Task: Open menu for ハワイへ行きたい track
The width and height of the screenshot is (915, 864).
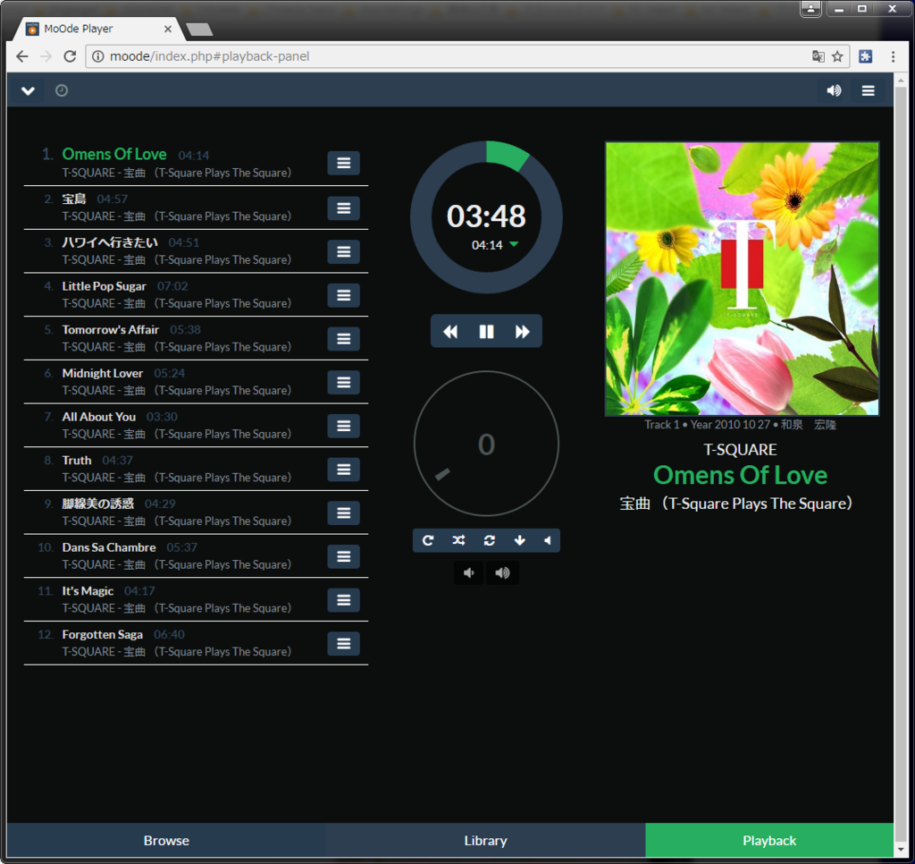Action: pyautogui.click(x=343, y=252)
